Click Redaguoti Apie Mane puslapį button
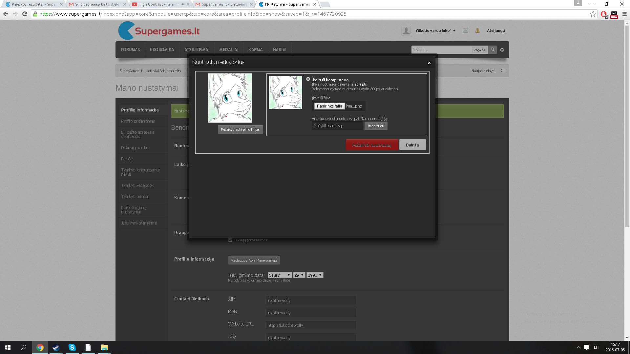The height and width of the screenshot is (354, 630). [254, 260]
